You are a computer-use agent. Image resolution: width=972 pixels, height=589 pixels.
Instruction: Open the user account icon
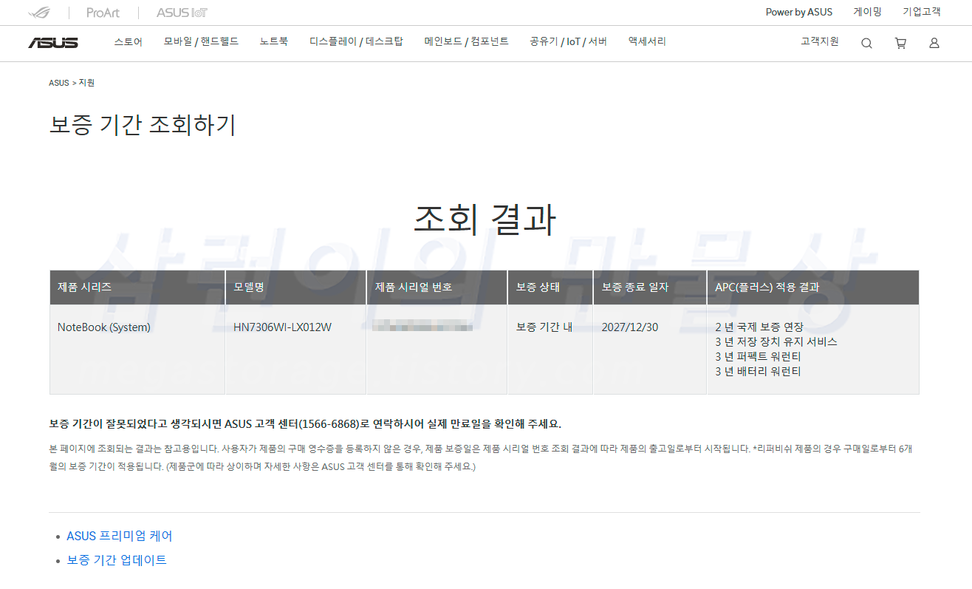(x=934, y=43)
